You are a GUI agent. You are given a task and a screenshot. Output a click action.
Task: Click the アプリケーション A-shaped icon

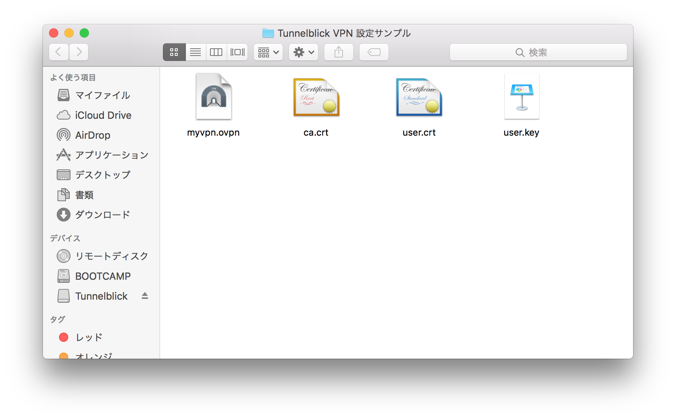(64, 155)
